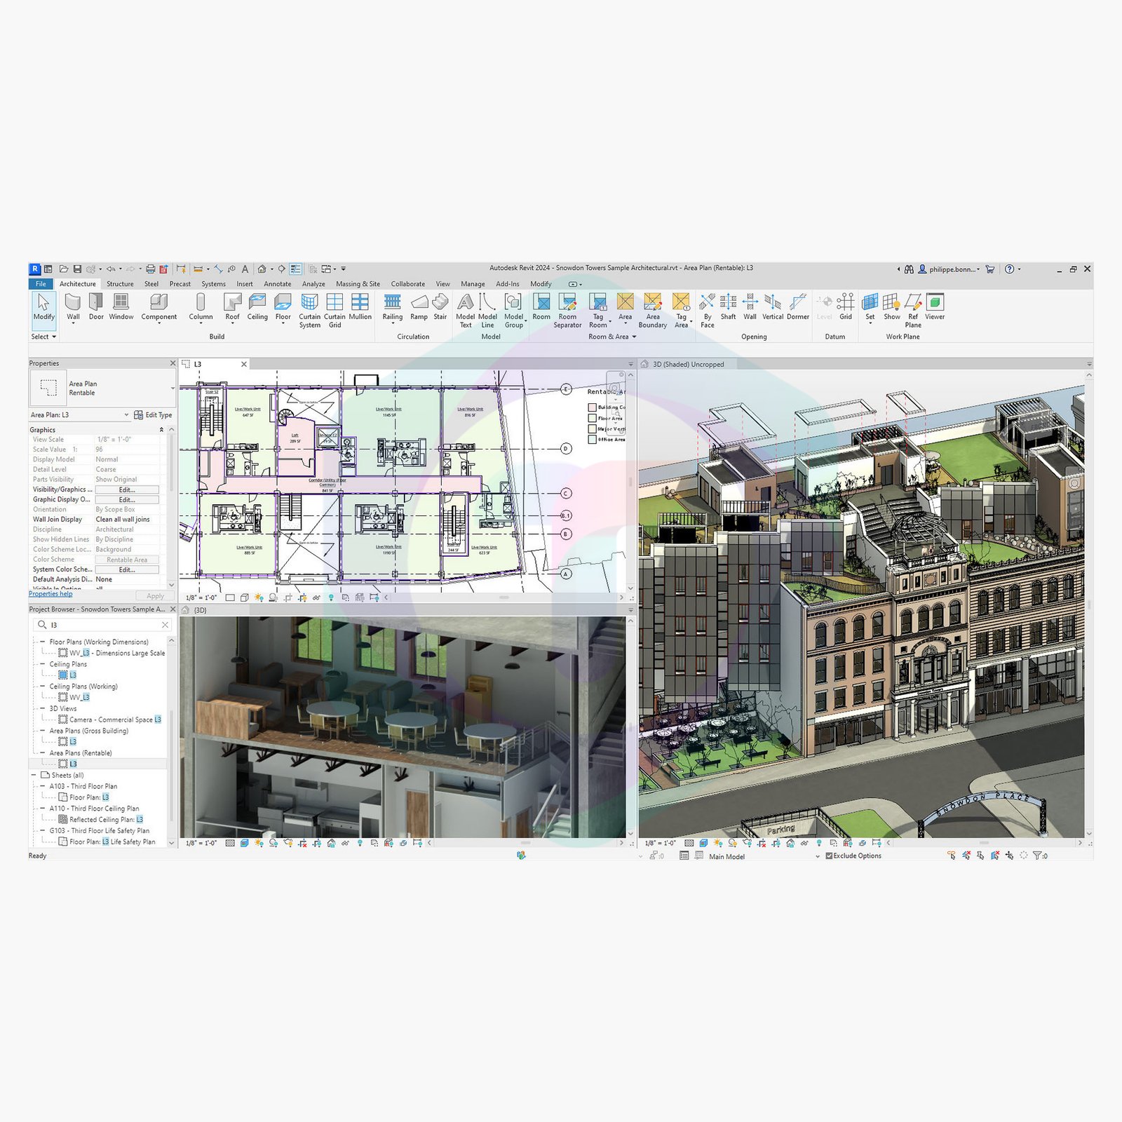The width and height of the screenshot is (1122, 1122).
Task: Open the Select panel dropdown
Action: [x=43, y=337]
